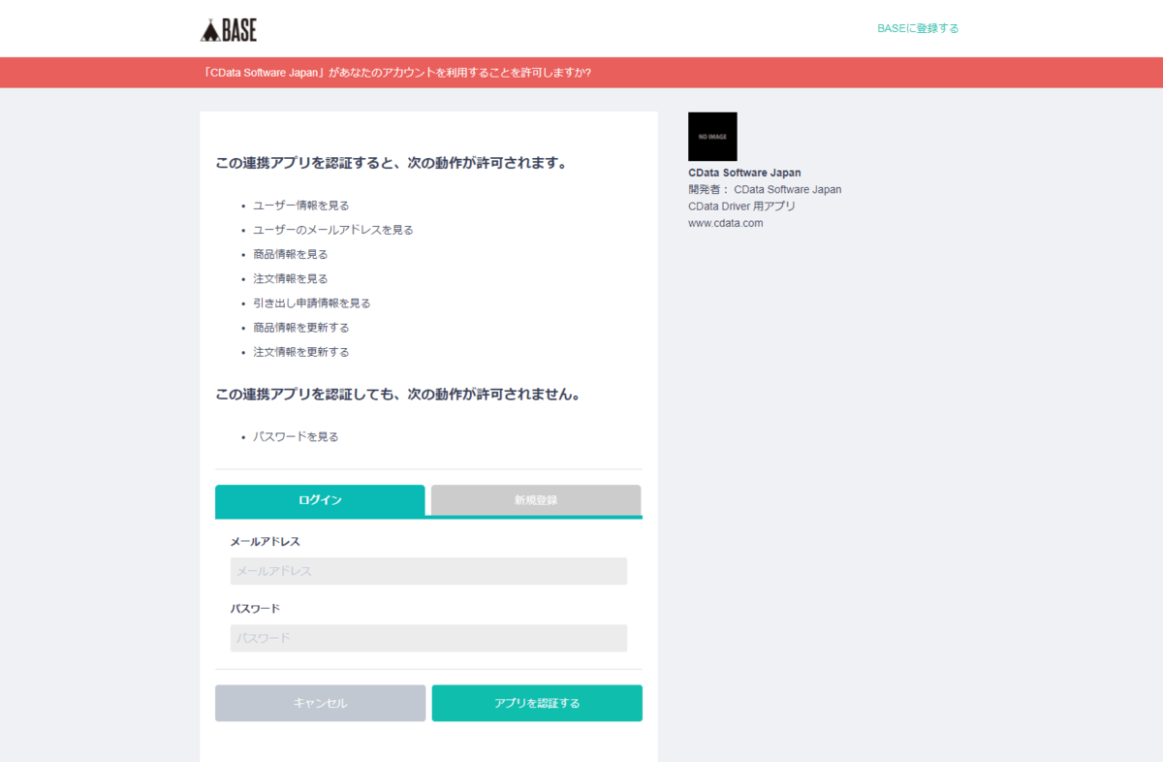The image size is (1163, 762).
Task: Click the ユーザーのメールアドレスを見る permission item
Action: pyautogui.click(x=333, y=230)
